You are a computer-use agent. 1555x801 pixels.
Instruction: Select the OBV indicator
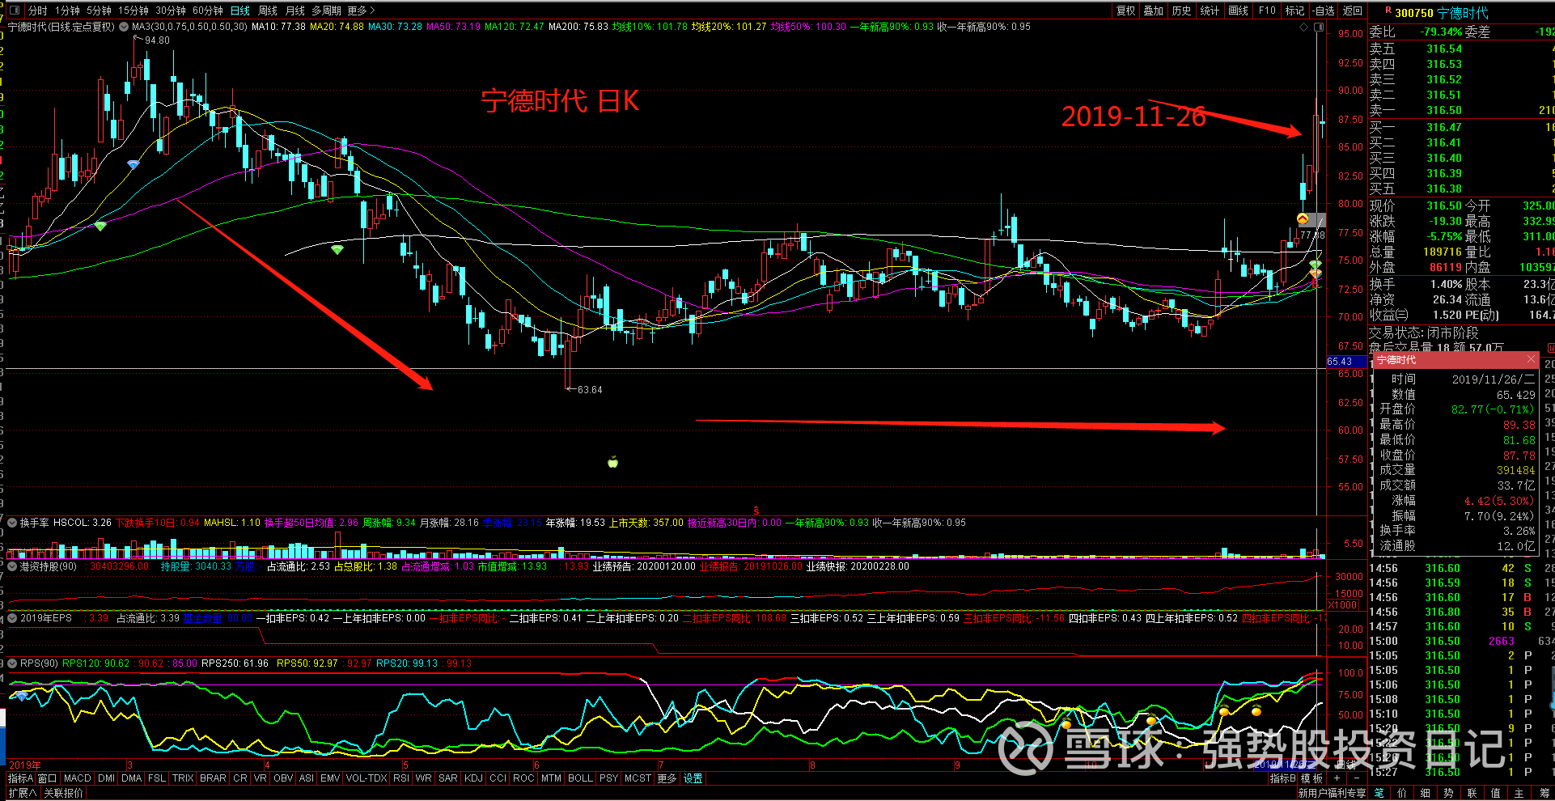coord(283,778)
